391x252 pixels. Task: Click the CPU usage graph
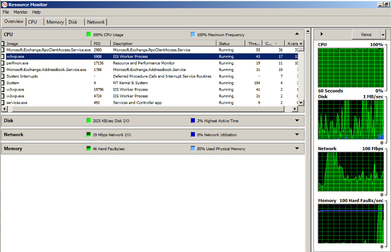350,68
